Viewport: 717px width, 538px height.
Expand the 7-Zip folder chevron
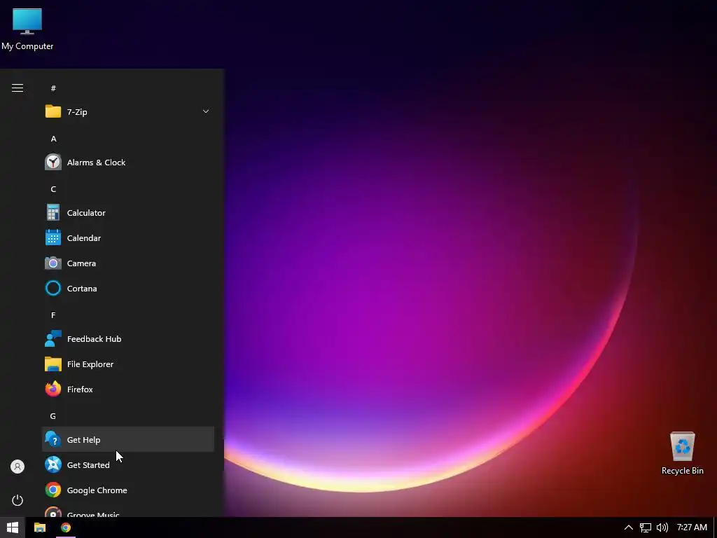point(206,111)
